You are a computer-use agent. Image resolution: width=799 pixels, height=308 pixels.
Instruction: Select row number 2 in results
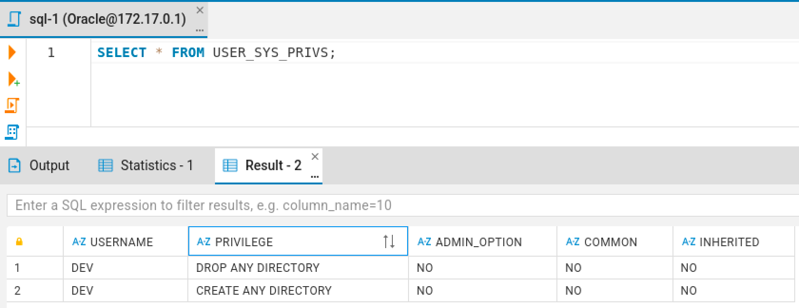pyautogui.click(x=18, y=290)
